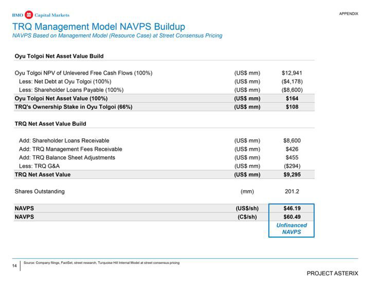Click the value '$8,600' in receivable row
The image size is (370, 286).
click(x=292, y=141)
